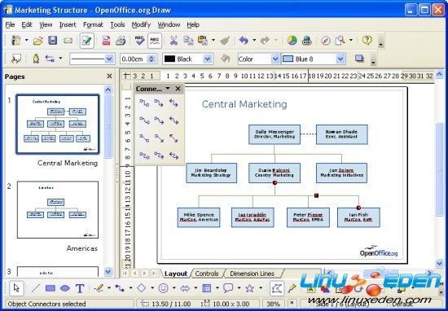Open the Chart insert icon

[x=292, y=41]
